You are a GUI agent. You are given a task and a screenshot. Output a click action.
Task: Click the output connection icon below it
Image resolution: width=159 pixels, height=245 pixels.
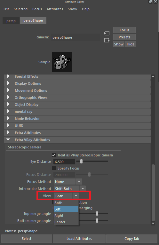(107, 40)
